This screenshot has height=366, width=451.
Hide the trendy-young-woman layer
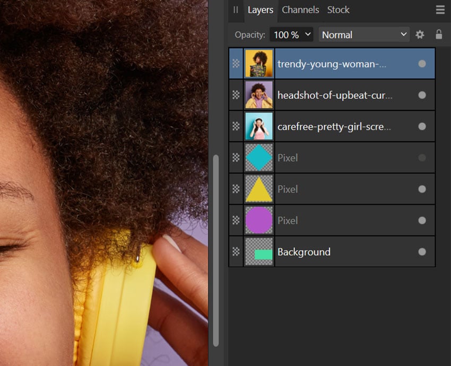(422, 63)
